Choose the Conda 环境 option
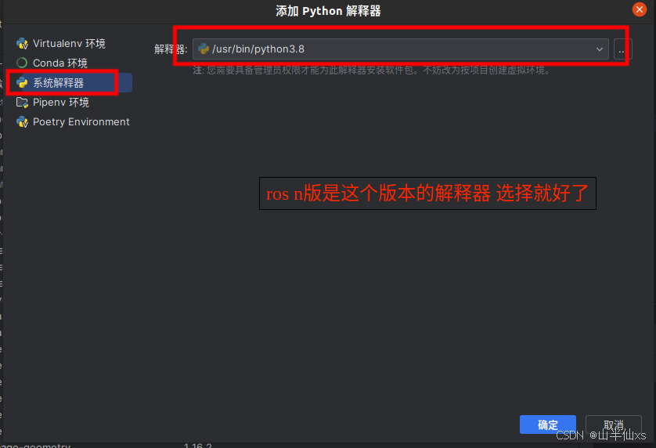This screenshot has width=656, height=448. pyautogui.click(x=59, y=63)
